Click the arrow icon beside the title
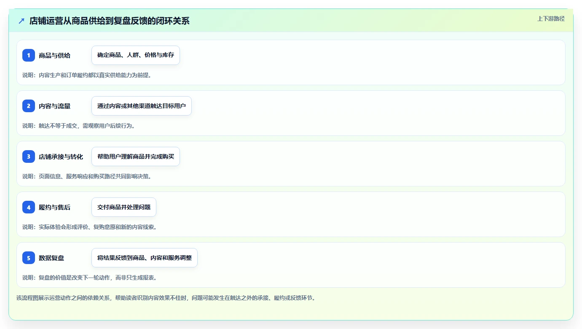This screenshot has height=329, width=582. tap(21, 21)
